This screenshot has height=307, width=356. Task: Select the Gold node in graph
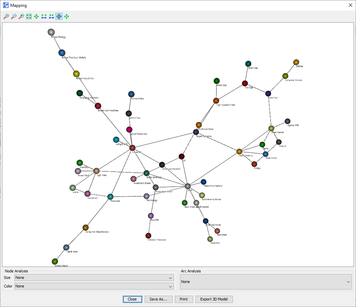(188, 186)
